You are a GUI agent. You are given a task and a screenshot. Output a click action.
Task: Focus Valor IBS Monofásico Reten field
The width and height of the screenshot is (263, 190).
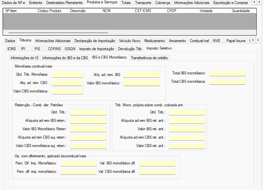pos(88,129)
